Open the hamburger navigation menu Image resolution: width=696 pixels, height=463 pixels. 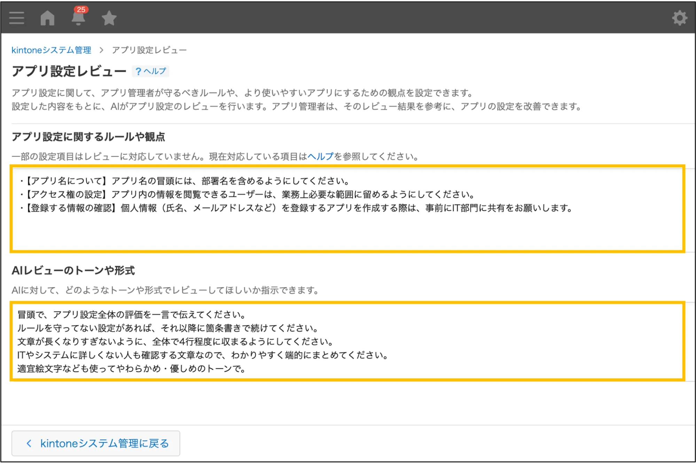click(16, 17)
